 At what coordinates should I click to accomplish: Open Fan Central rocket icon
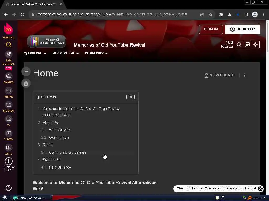(9, 54)
